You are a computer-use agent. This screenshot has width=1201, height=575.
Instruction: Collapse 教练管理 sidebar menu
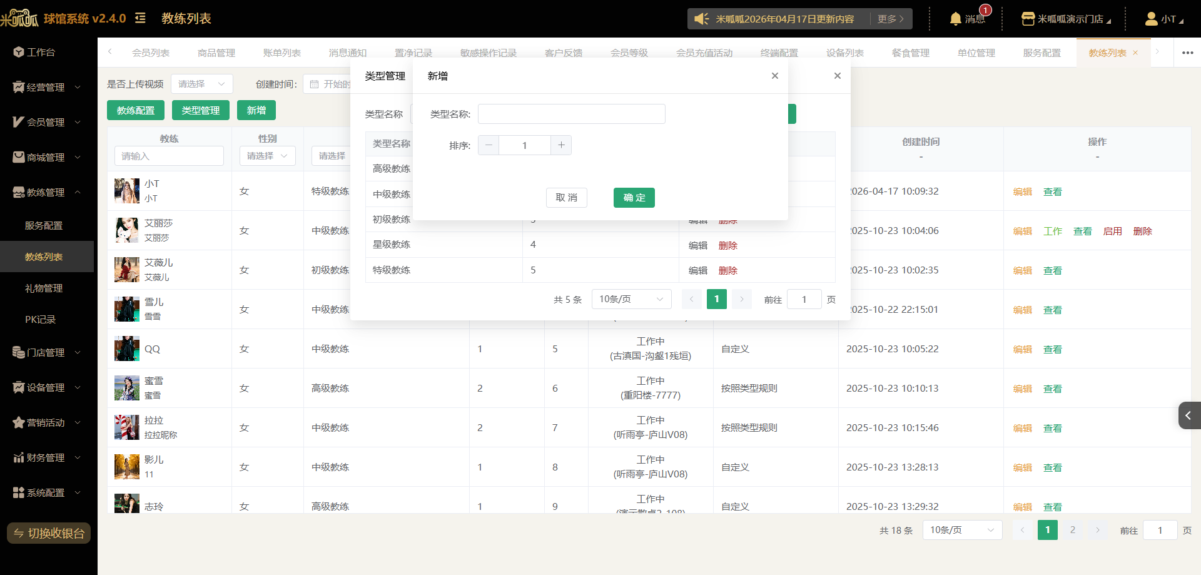click(47, 192)
